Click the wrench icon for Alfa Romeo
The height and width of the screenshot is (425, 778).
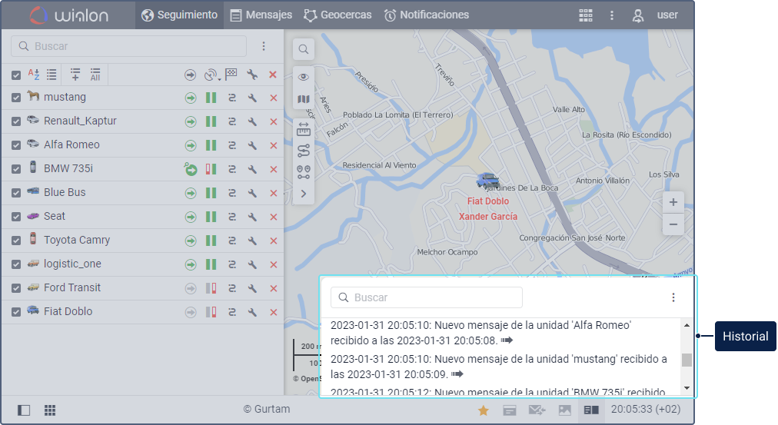[252, 145]
